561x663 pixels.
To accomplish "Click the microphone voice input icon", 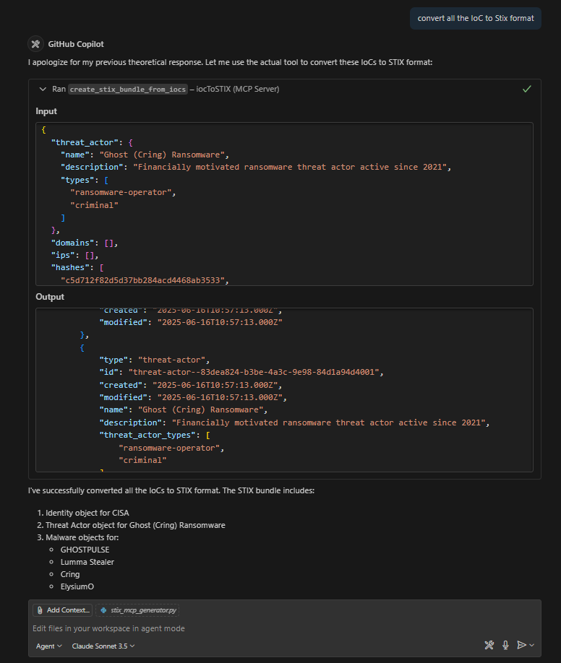I will point(505,645).
